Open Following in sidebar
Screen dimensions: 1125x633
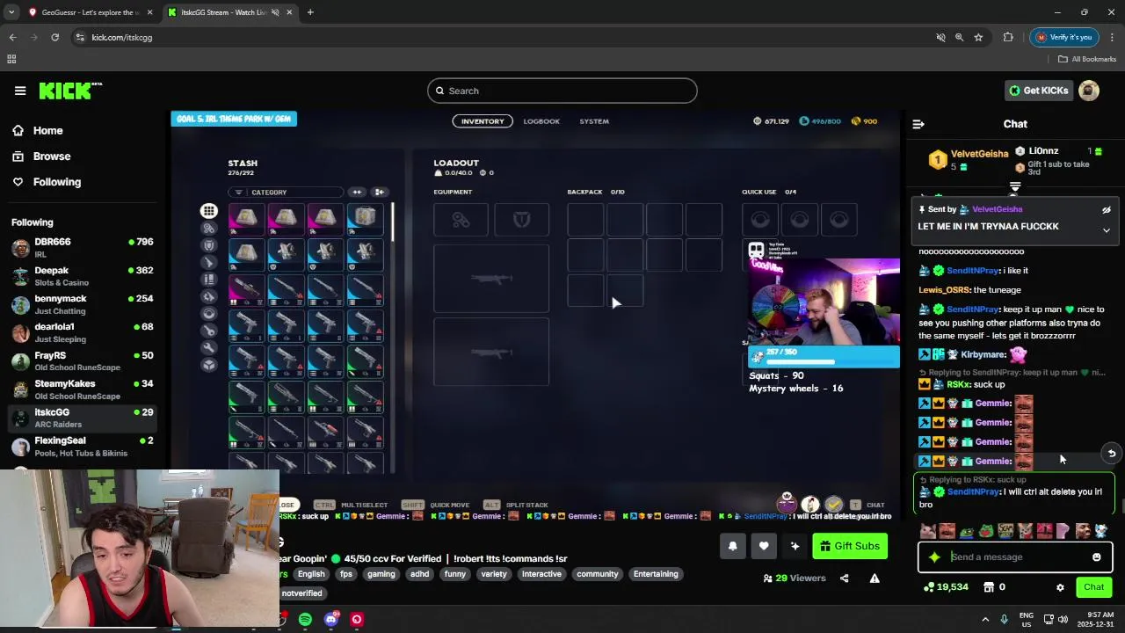(56, 182)
